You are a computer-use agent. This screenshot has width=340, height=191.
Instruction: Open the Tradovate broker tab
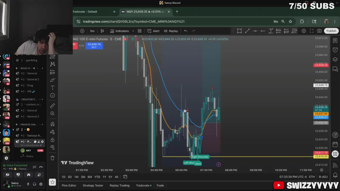(x=144, y=185)
